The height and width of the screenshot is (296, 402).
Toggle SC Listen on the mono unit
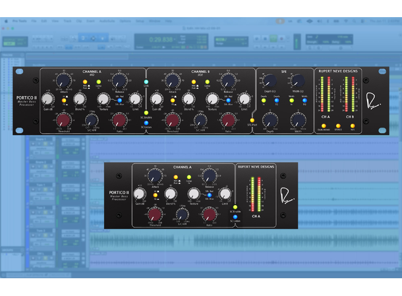[x=235, y=217]
